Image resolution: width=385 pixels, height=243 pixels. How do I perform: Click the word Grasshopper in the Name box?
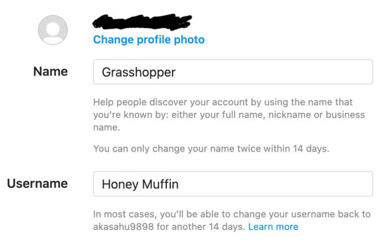[139, 72]
